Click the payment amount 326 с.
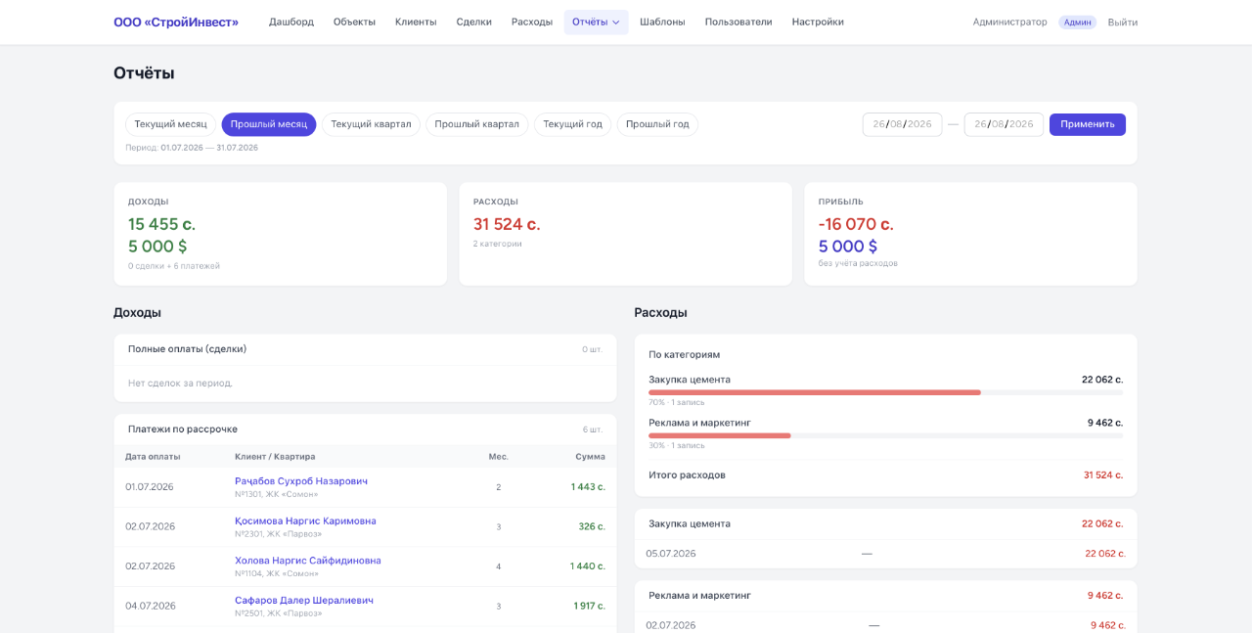This screenshot has width=1252, height=633. coord(592,526)
